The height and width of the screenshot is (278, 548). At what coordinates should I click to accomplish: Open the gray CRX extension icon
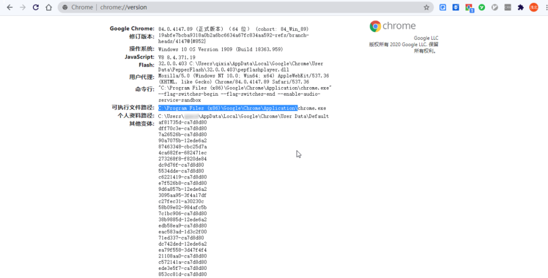[x=507, y=7]
